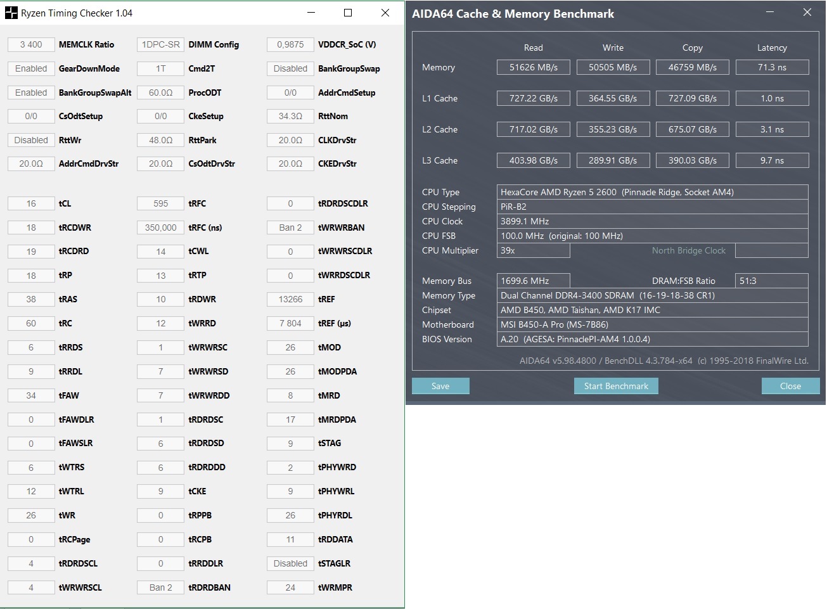Click the Chipset AMD B450 field
This screenshot has width=827, height=609.
click(x=653, y=310)
